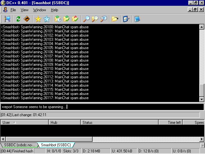Image resolution: width=205 pixels, height=154 pixels.
Task: Open Settings checkbox-pencil icon
Action: 126,19
